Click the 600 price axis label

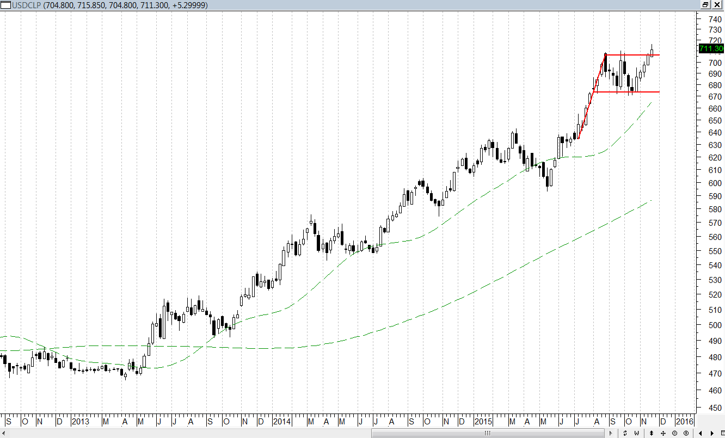tap(715, 183)
